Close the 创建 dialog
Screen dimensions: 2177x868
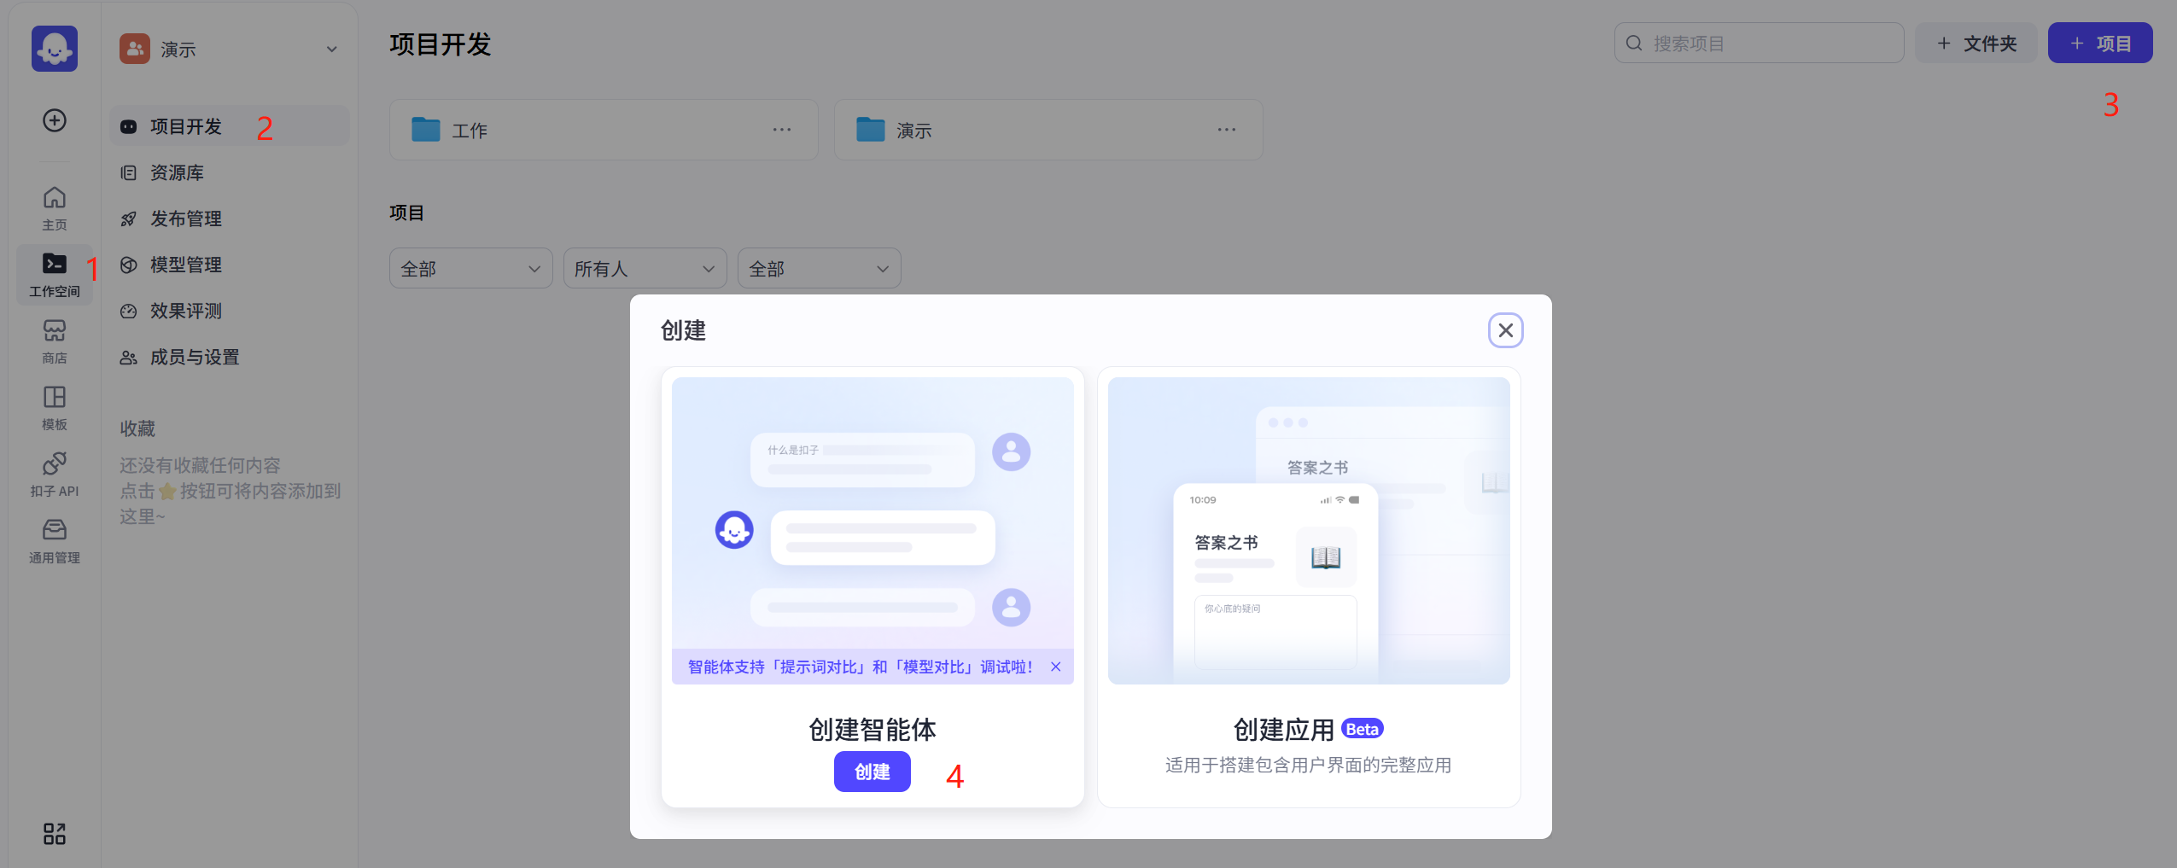1505,330
